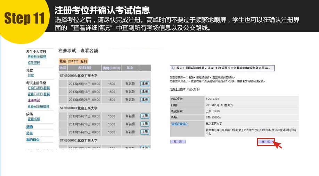Click the 考试时间 column header
The image size is (319, 176).
pyautogui.click(x=84, y=68)
